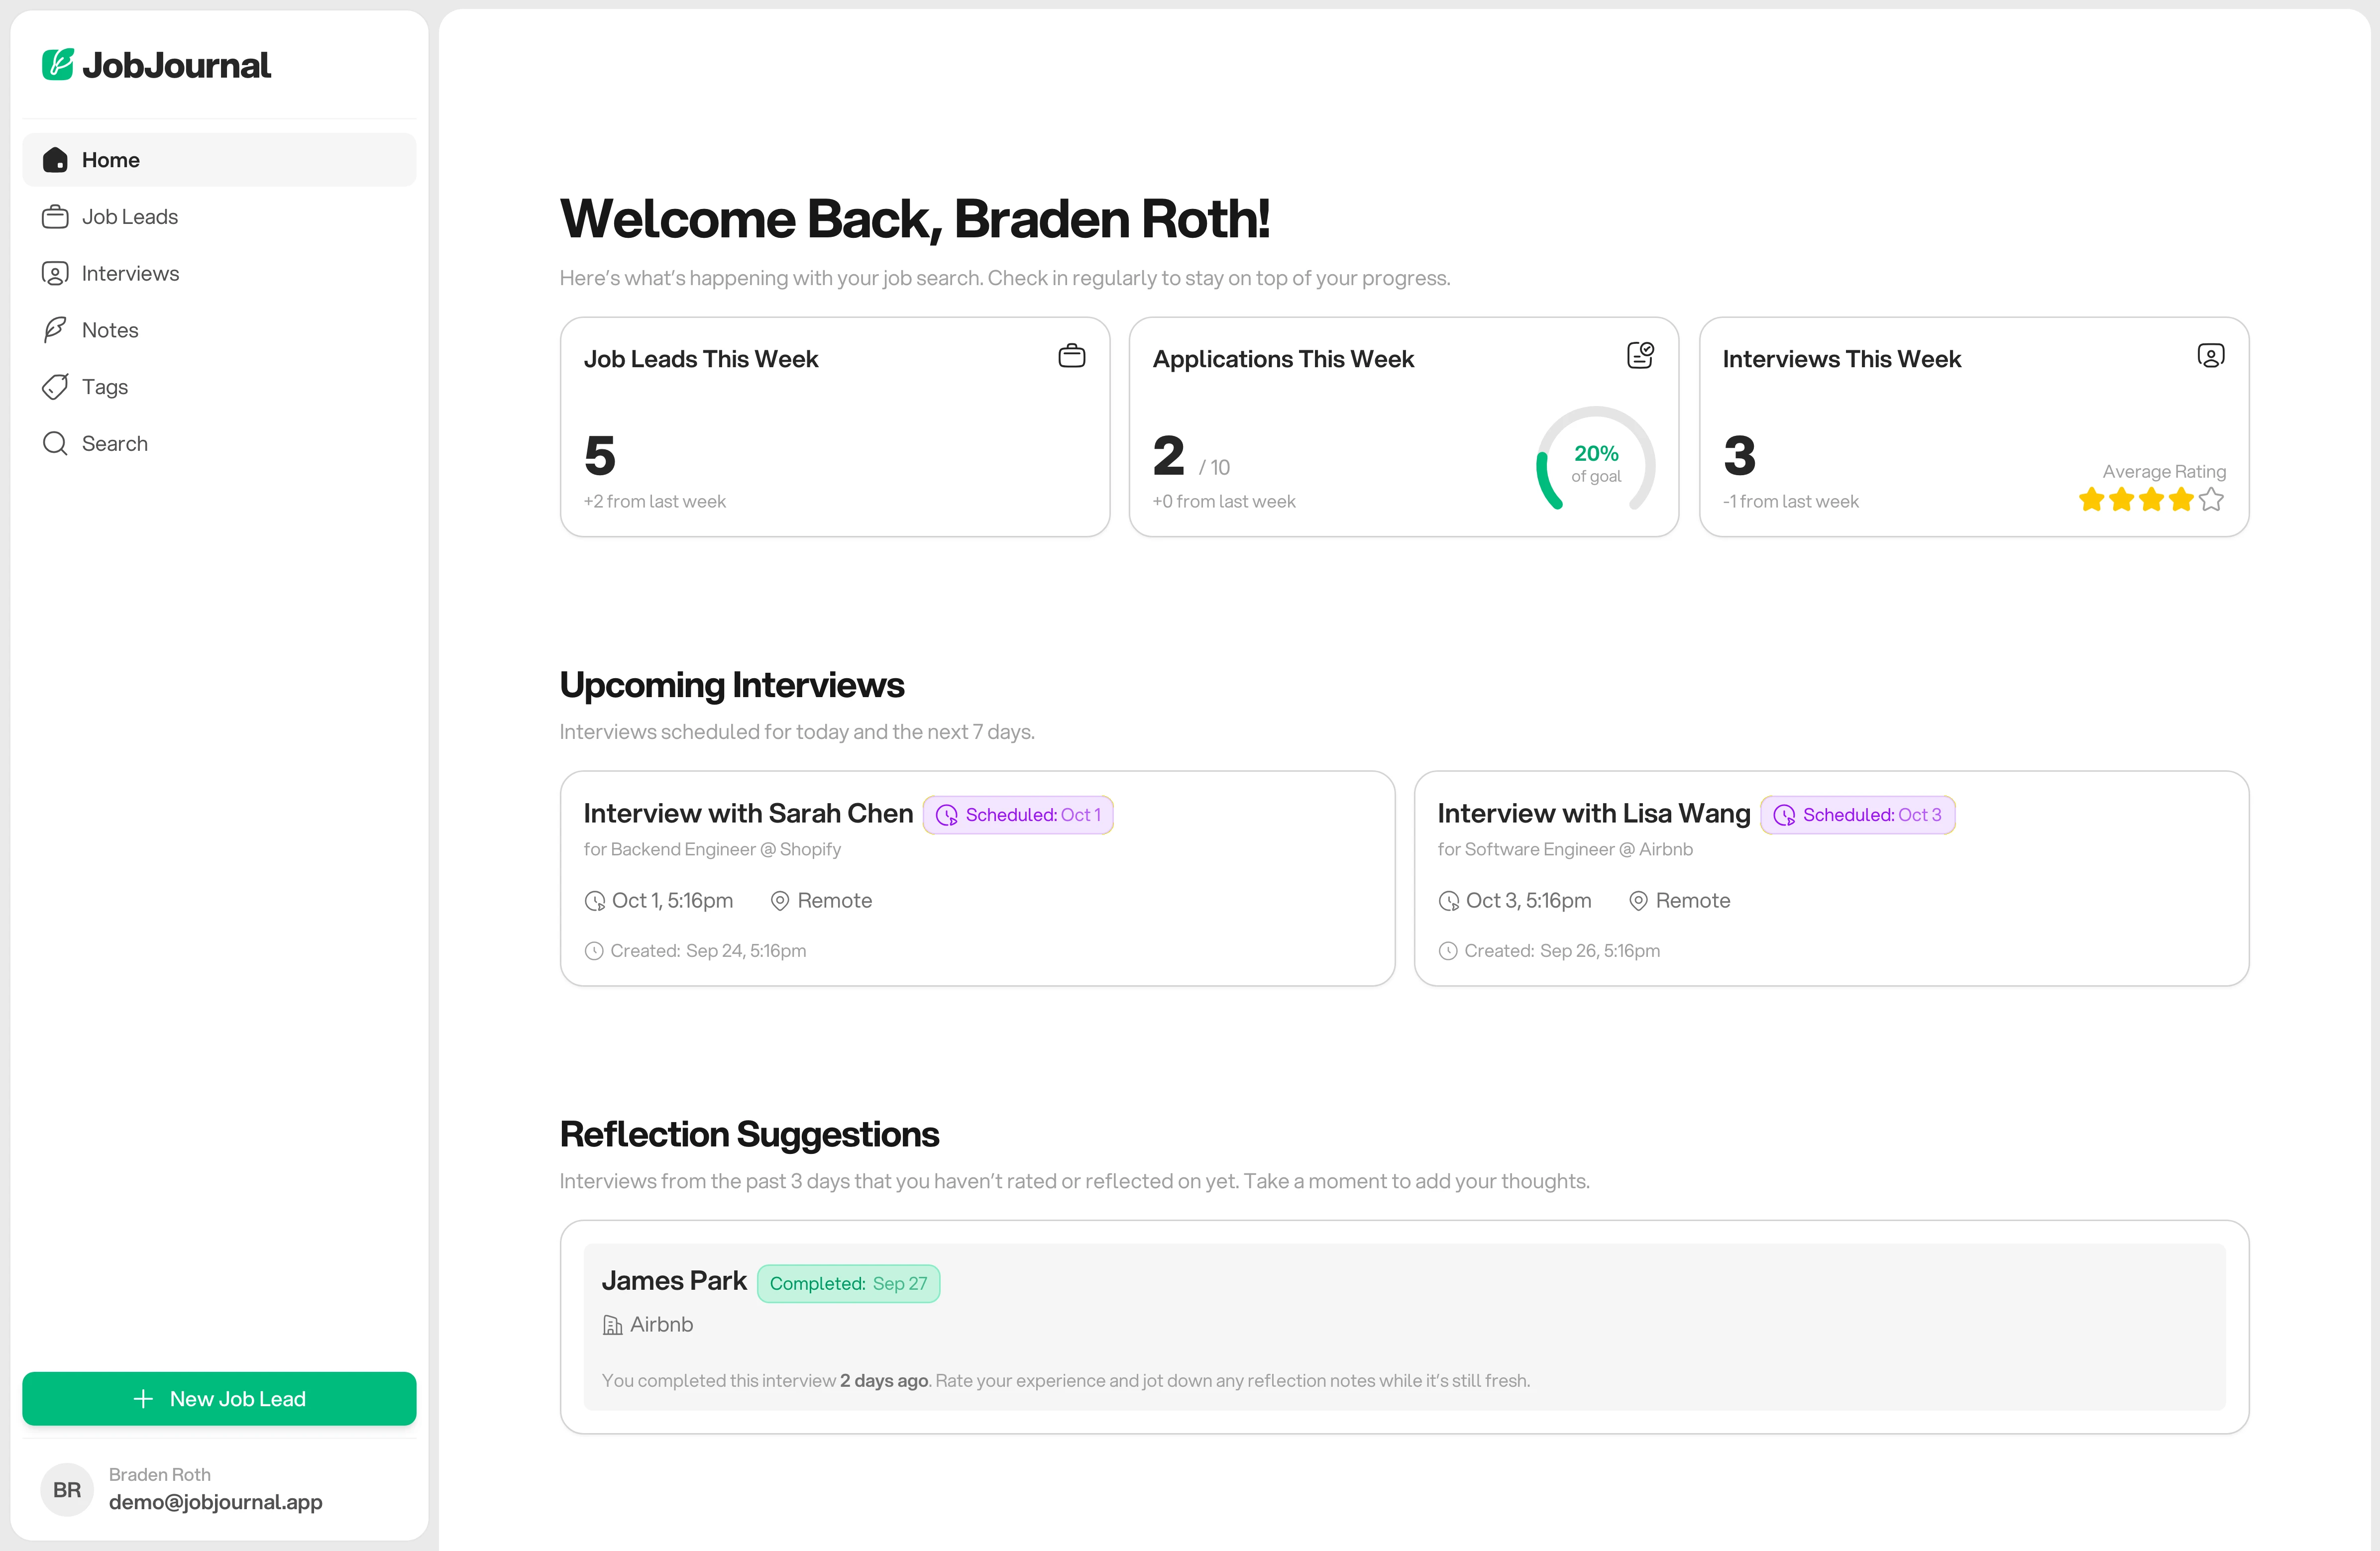Click clock icon beside Created: Sep 24

click(594, 951)
